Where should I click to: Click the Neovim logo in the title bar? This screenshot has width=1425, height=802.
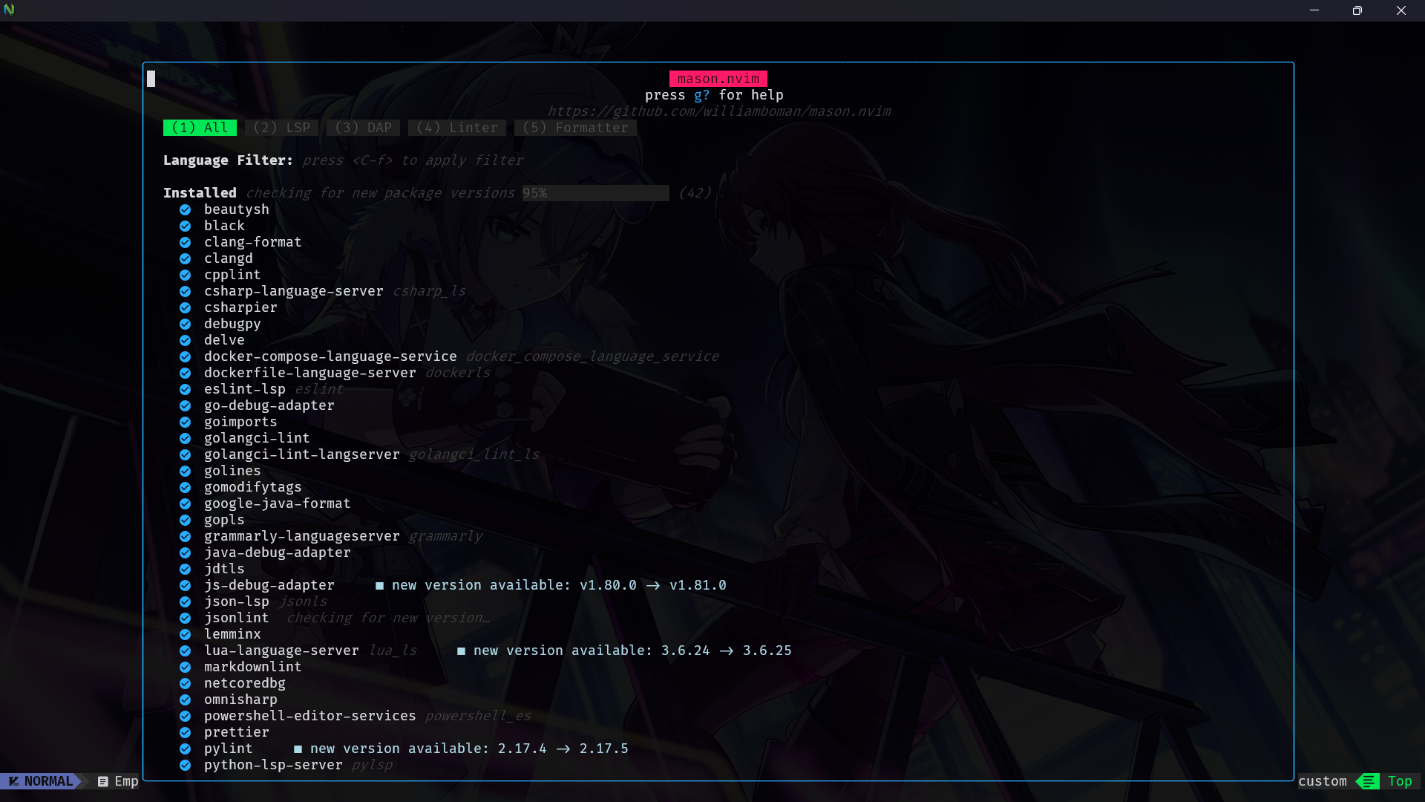tap(10, 10)
